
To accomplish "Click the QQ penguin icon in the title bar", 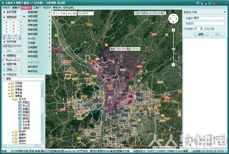I will (206, 3).
